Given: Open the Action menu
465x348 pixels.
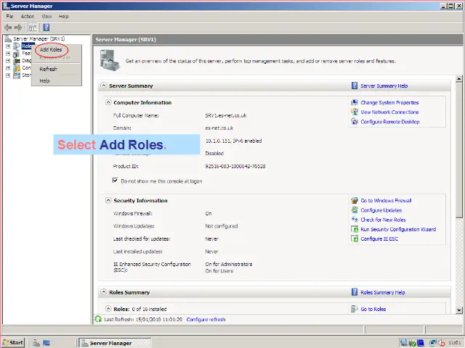Looking at the screenshot, I should [x=28, y=16].
